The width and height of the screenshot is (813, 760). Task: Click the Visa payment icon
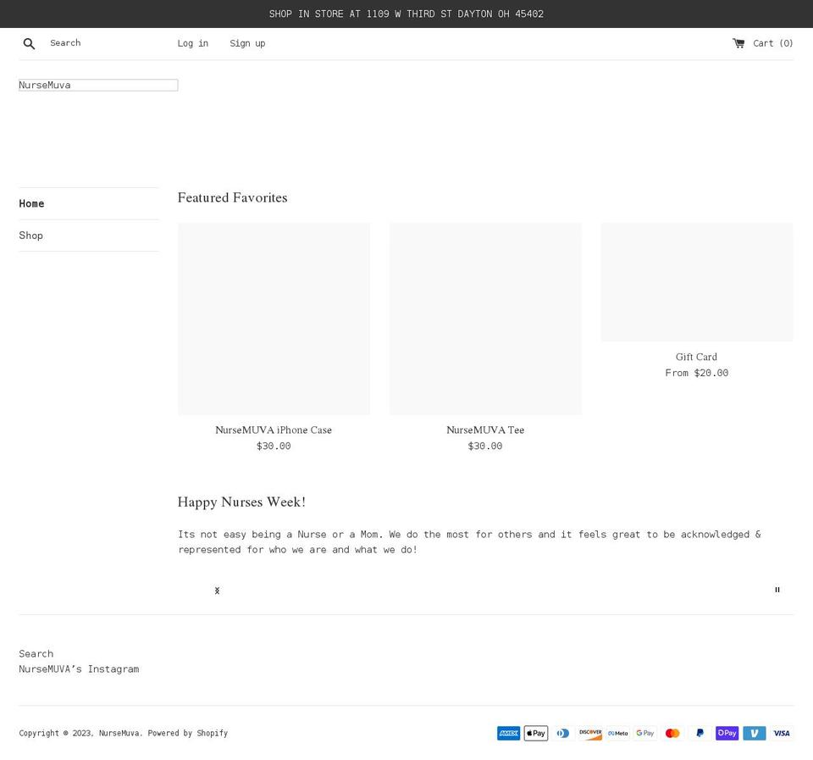pyautogui.click(x=781, y=733)
